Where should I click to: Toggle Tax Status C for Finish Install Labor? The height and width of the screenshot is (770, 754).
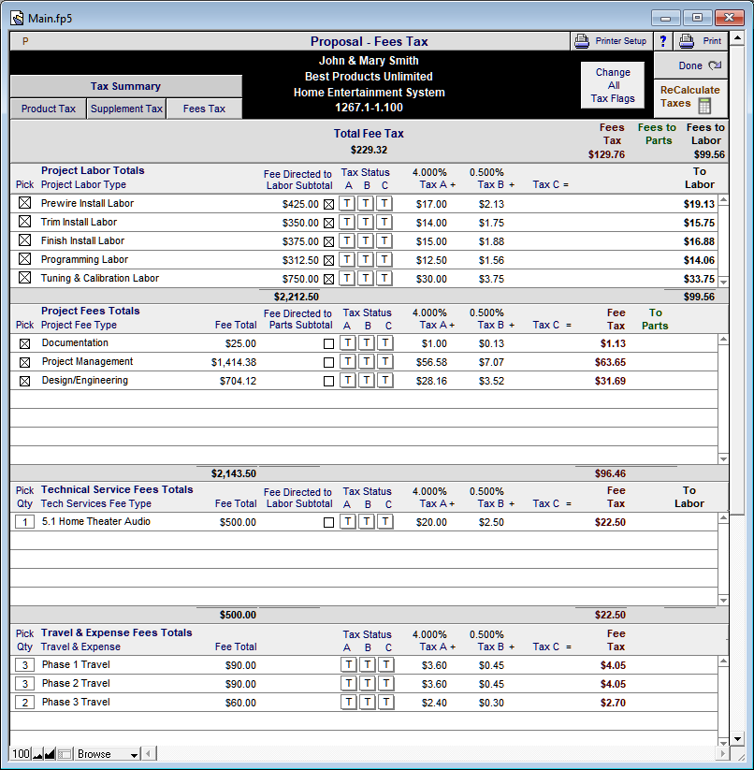tap(384, 240)
